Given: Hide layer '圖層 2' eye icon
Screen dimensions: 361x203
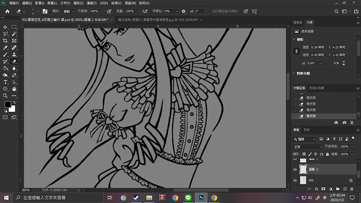Looking at the screenshot, I should (x=295, y=170).
